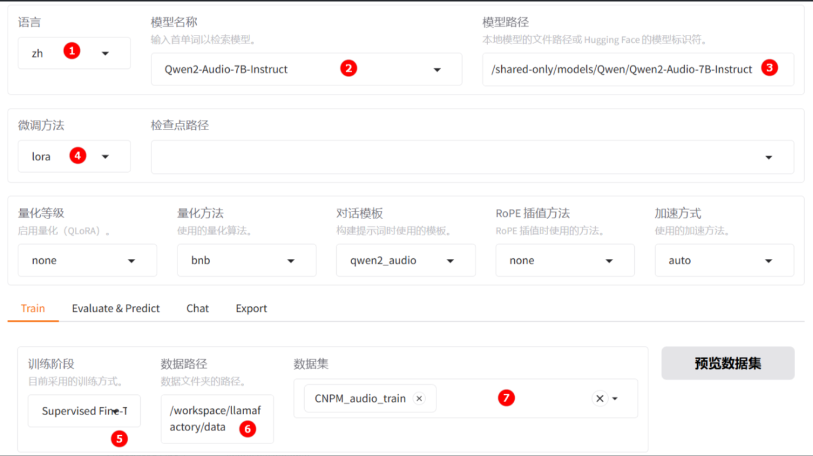Image resolution: width=813 pixels, height=456 pixels.
Task: Expand the 模型名称 Qwen2-Audio-7B-Instruct dropdown
Action: tap(306, 69)
